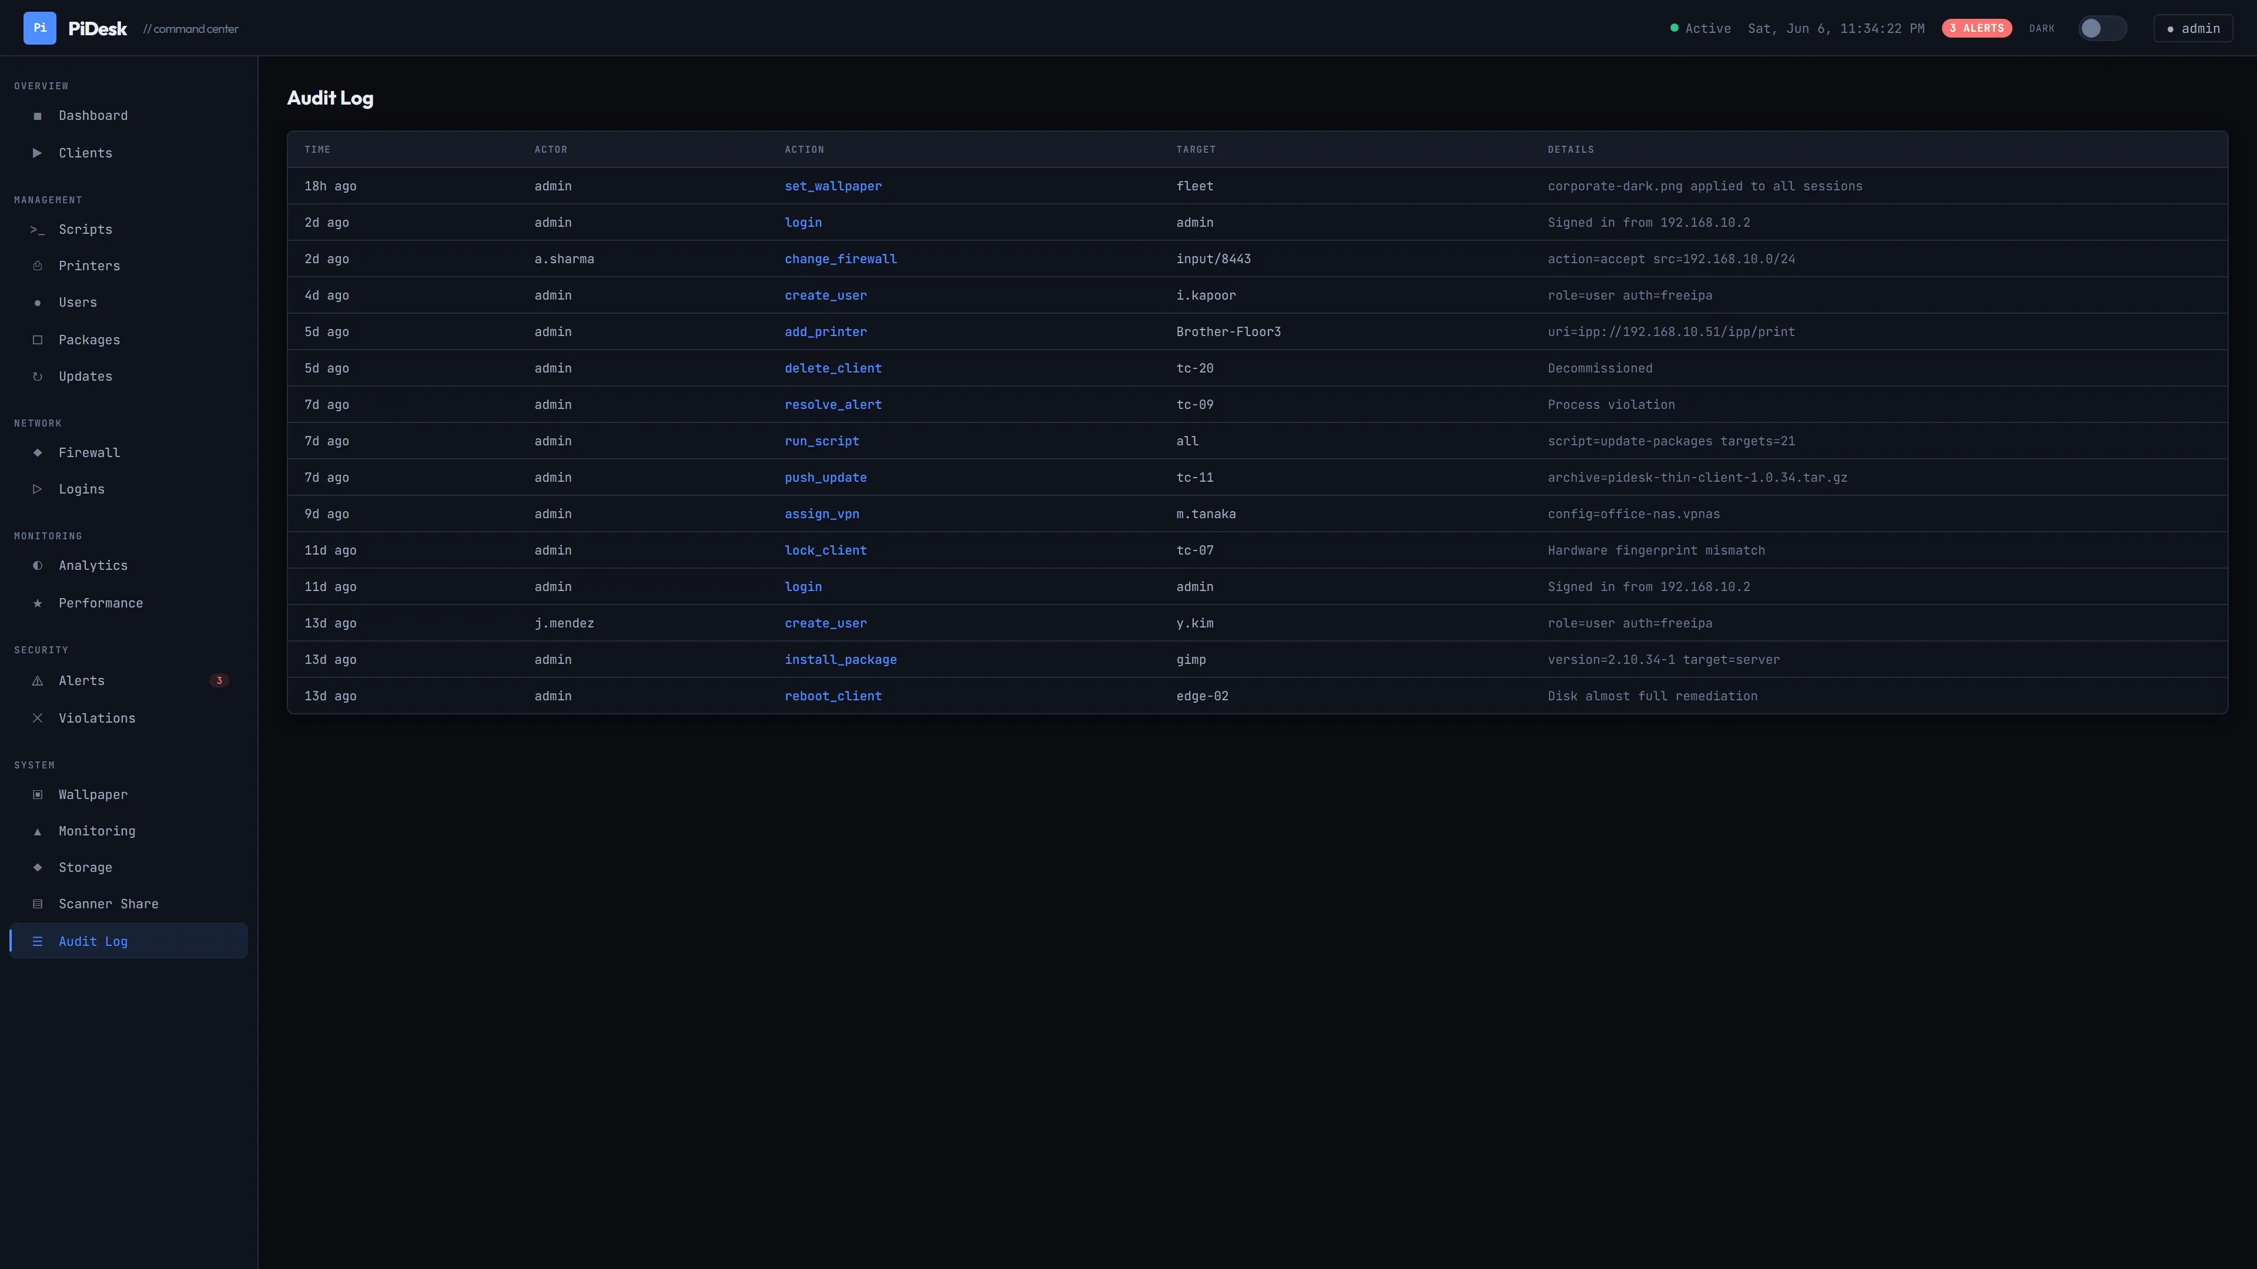Click the install_package action link
This screenshot has height=1269, width=2257.
[840, 660]
